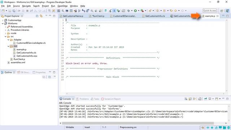This screenshot has height=130, width=231.
Task: Click the teal diamond status bar icon
Action: pos(212,127)
